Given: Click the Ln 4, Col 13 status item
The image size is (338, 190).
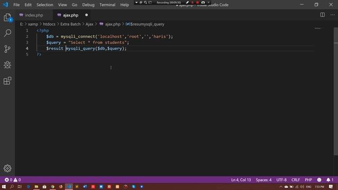Looking at the screenshot, I should pos(241,179).
